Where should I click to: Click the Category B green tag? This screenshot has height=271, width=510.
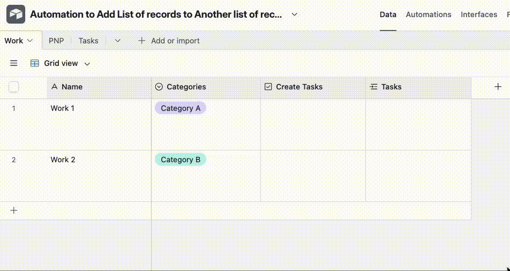[181, 160]
